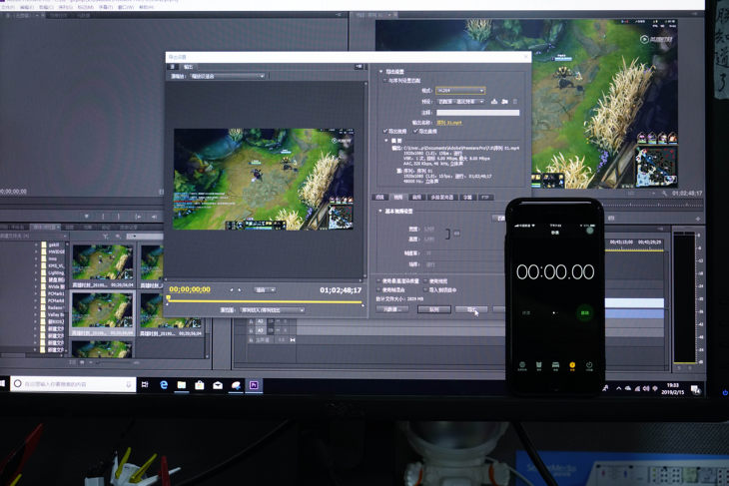Click the zoom wrench icon under program monitor

[x=664, y=193]
